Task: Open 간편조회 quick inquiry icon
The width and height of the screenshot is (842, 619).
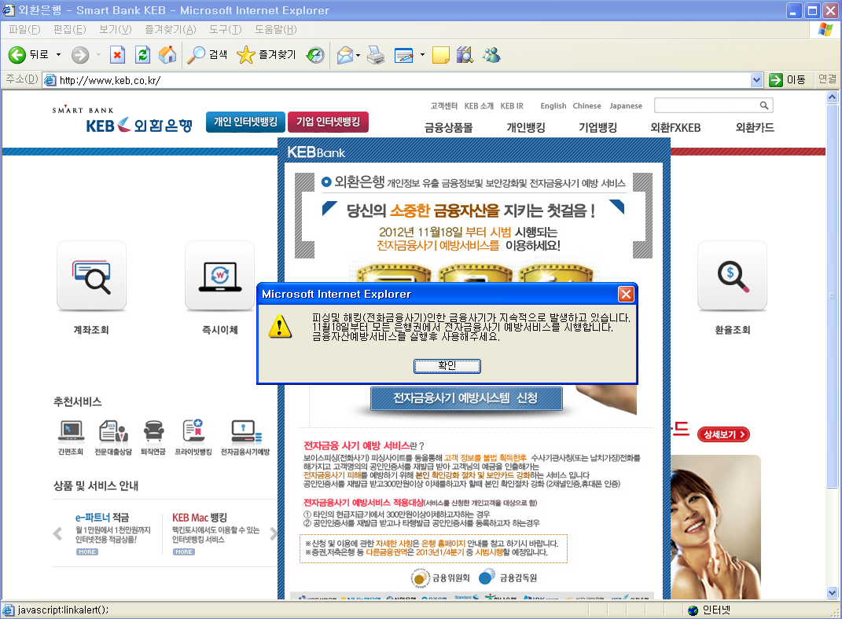Action: point(71,431)
